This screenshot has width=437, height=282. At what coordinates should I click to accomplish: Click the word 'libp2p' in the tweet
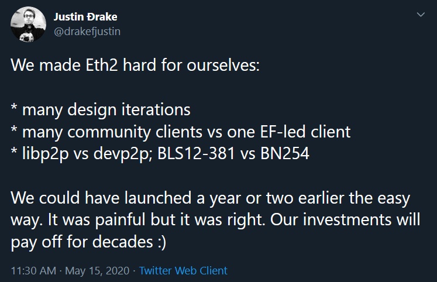[45, 154]
